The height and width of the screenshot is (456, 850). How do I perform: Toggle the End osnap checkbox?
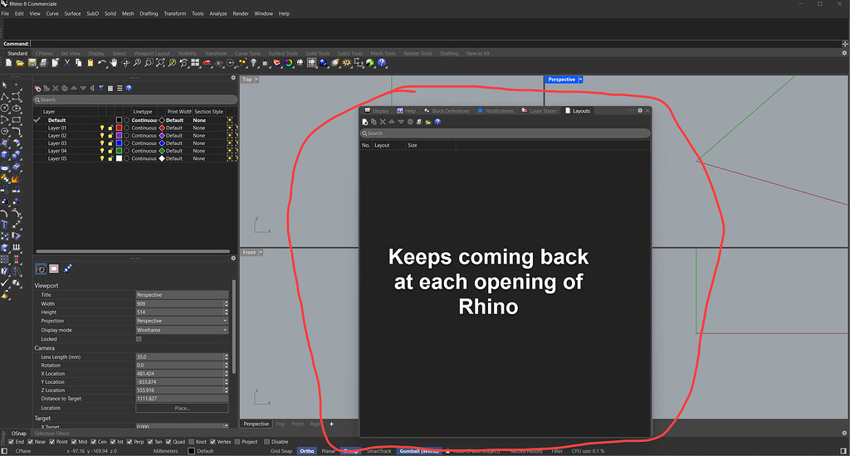tap(12, 442)
